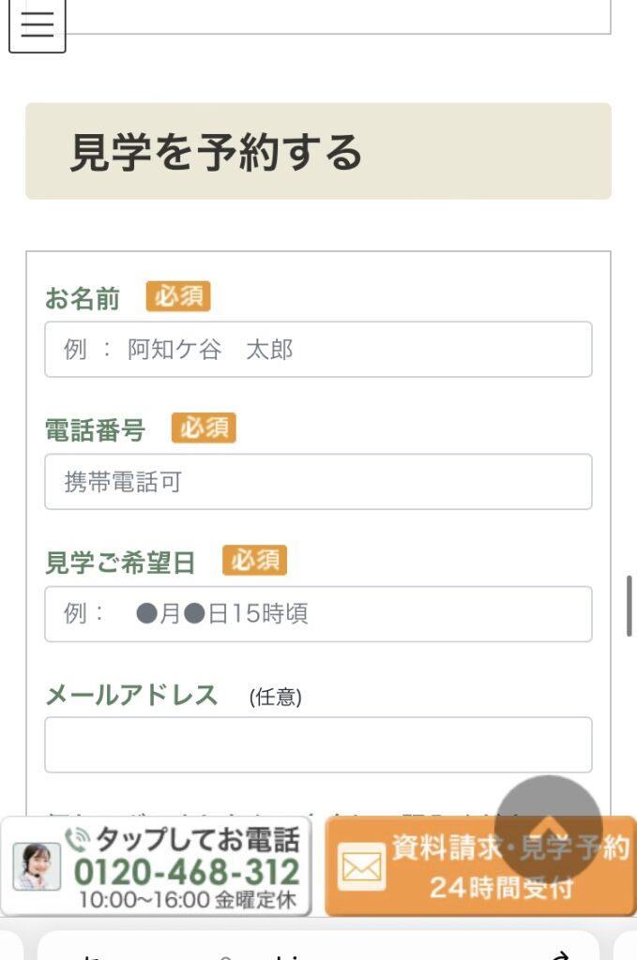
Task: Click the メールアドレス label text
Action: point(131,695)
